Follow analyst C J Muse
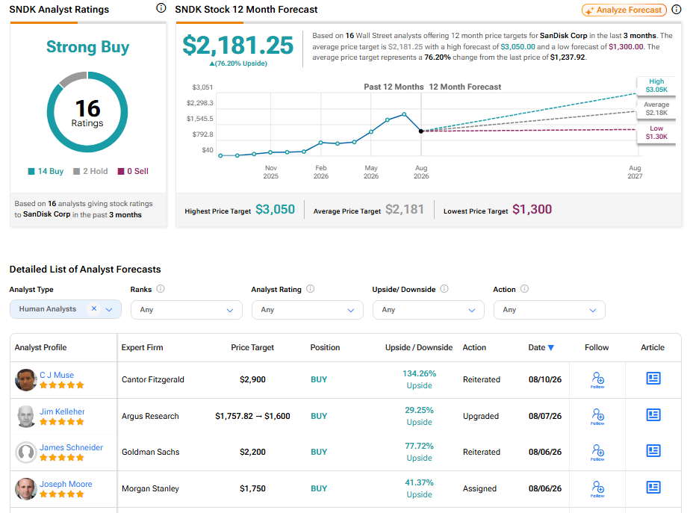 click(x=597, y=380)
